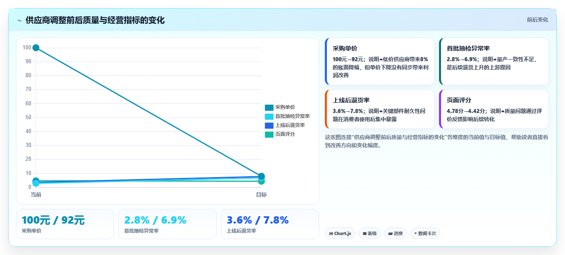
Task: Open the 采购单价 explanation card
Action: 380,61
